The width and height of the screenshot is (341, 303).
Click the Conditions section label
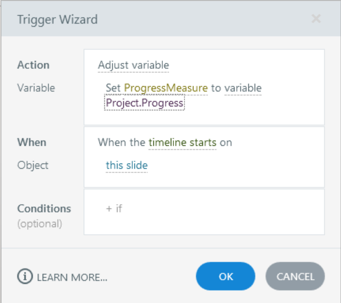coord(44,208)
